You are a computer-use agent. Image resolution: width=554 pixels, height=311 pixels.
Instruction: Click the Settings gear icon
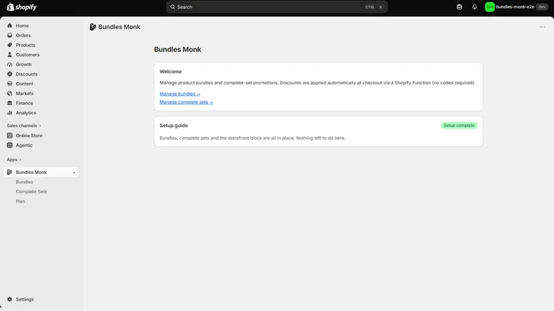coord(10,299)
